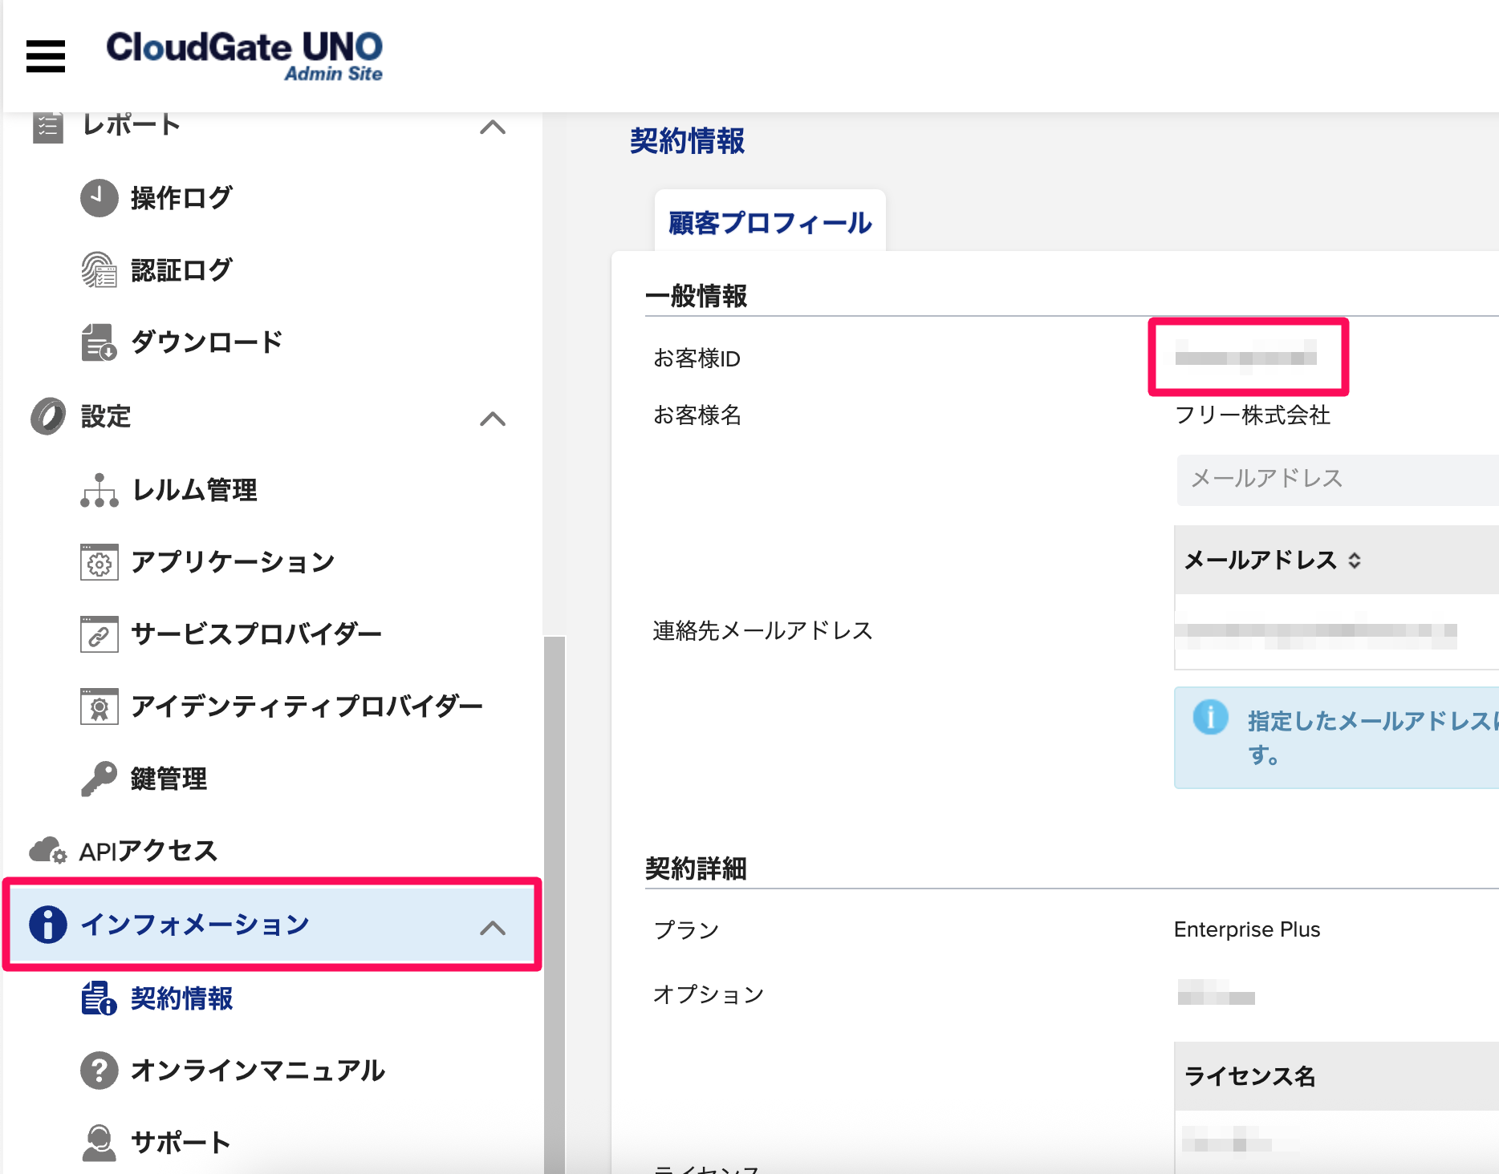Collapse the インフォメーション section chevron
The image size is (1499, 1174).
click(493, 928)
